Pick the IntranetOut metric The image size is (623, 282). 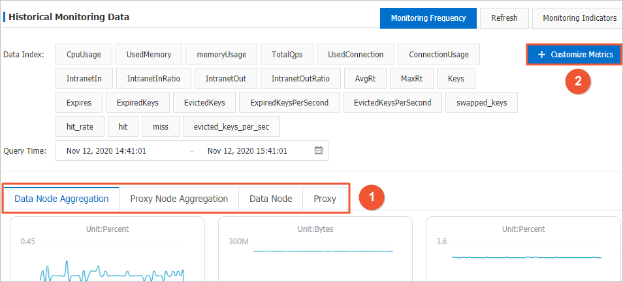point(226,78)
